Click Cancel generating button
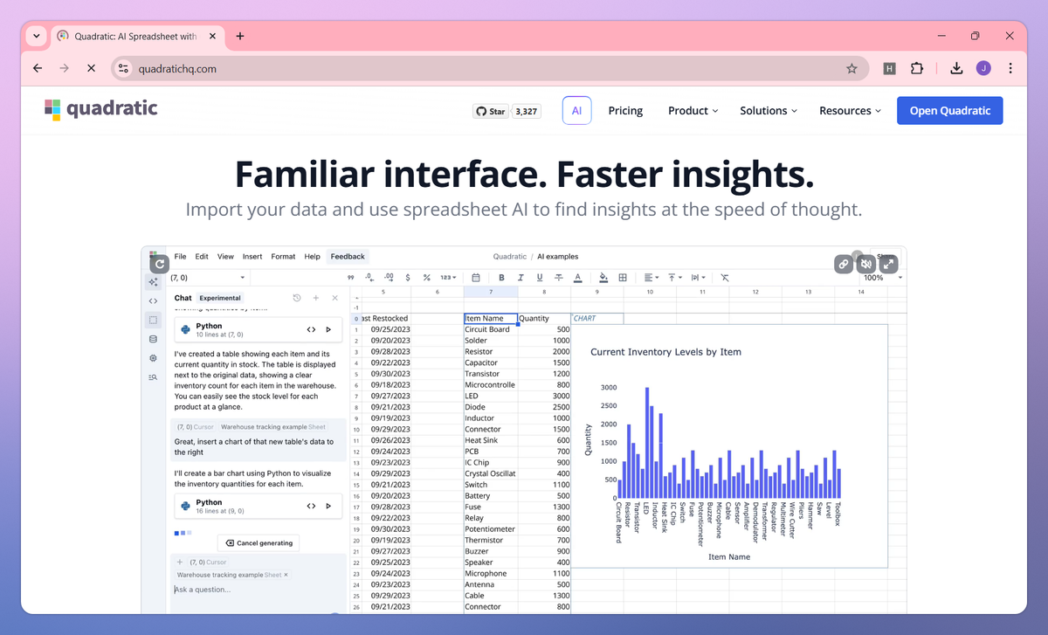 pyautogui.click(x=259, y=542)
